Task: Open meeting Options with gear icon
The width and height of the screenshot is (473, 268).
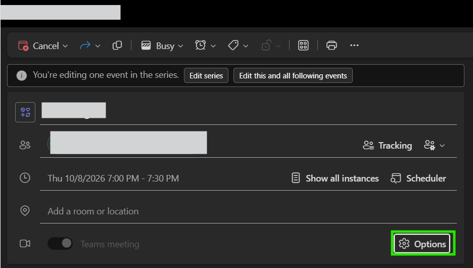Action: 422,244
